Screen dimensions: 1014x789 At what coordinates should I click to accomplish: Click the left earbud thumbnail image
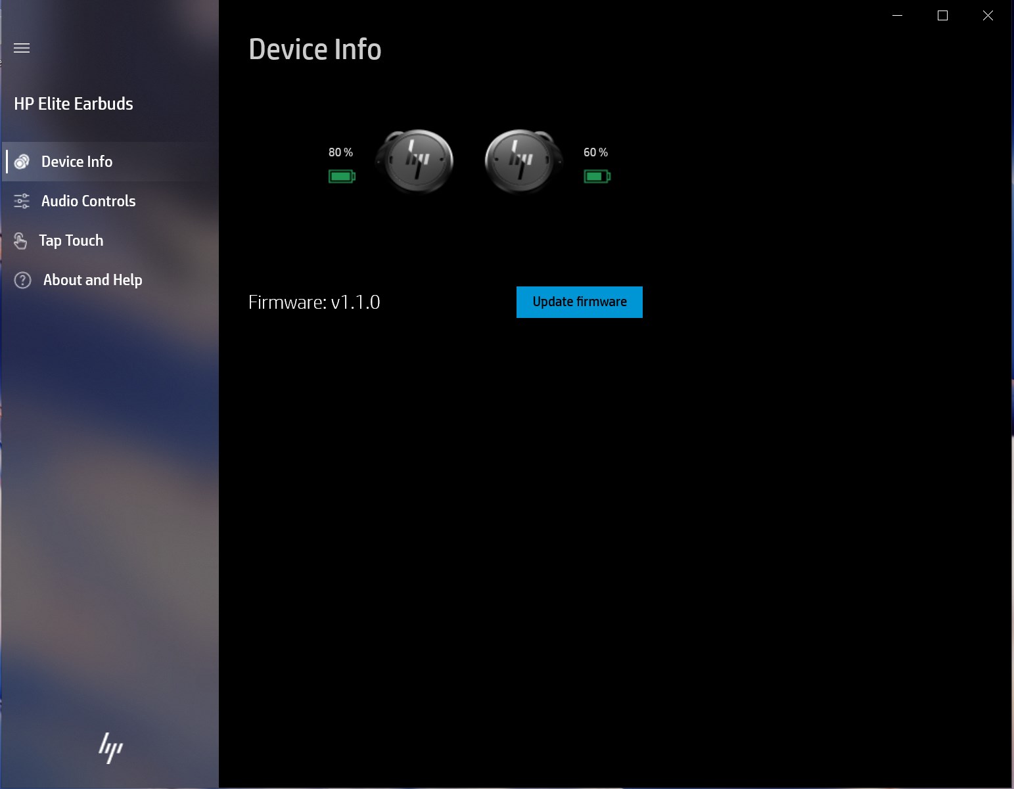tap(415, 161)
